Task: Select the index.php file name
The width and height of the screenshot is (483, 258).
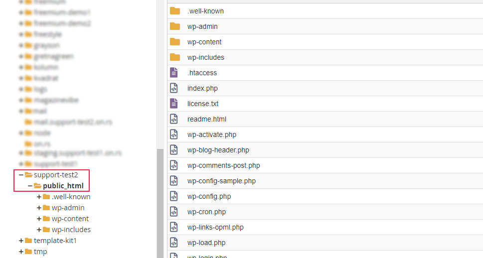Action: (202, 88)
